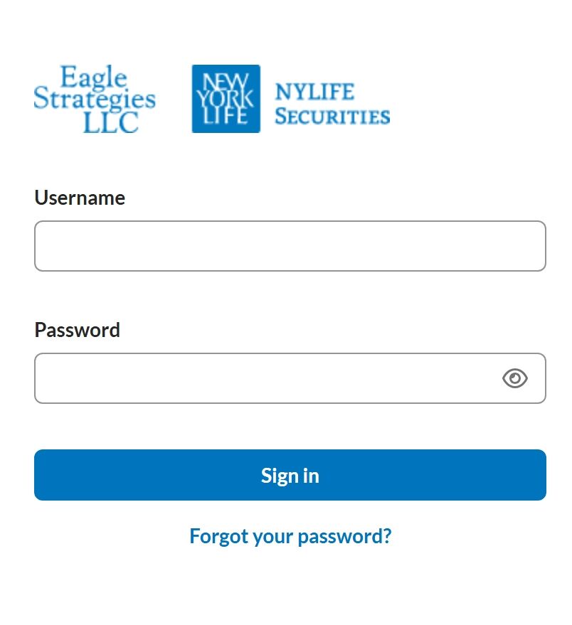
Task: Focus the Password entry box
Action: 270,378
